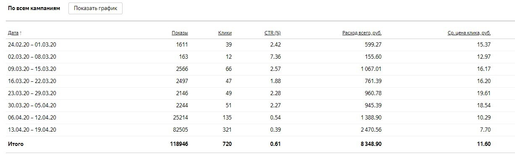Sort table by Дата column header
515x161 pixels.
coord(13,33)
